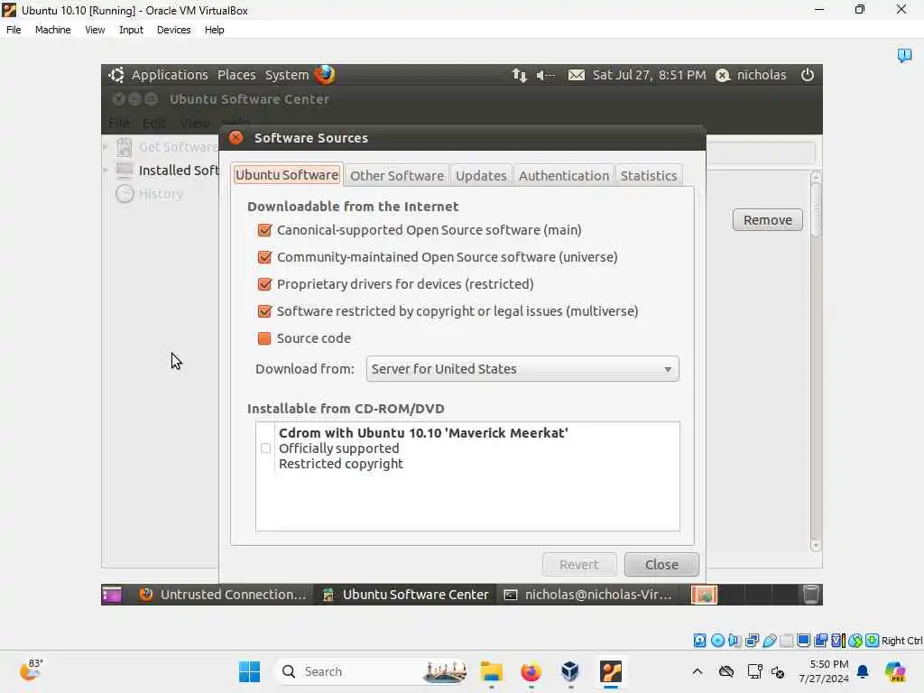Switch to Untrusted Connection taskbar window

click(224, 595)
